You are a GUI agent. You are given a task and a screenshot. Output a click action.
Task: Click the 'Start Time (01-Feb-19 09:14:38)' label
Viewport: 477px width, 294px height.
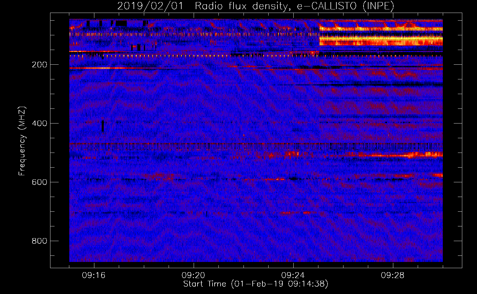pyautogui.click(x=256, y=284)
